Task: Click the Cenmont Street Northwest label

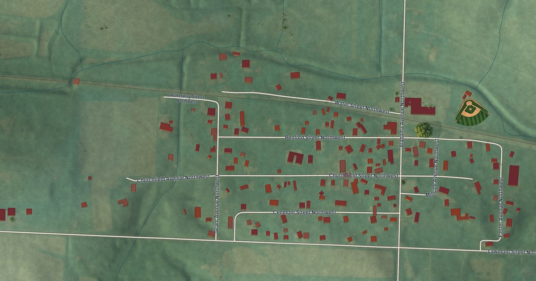Action: (304, 212)
